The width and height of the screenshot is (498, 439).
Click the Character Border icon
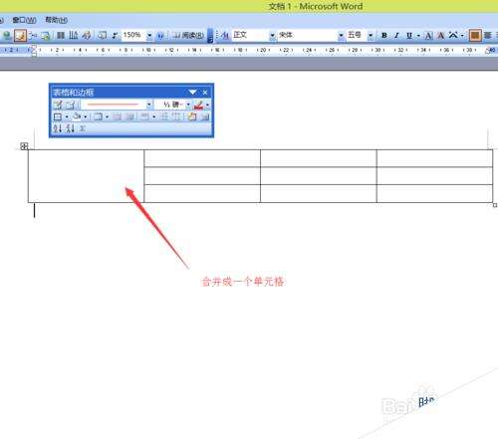429,35
